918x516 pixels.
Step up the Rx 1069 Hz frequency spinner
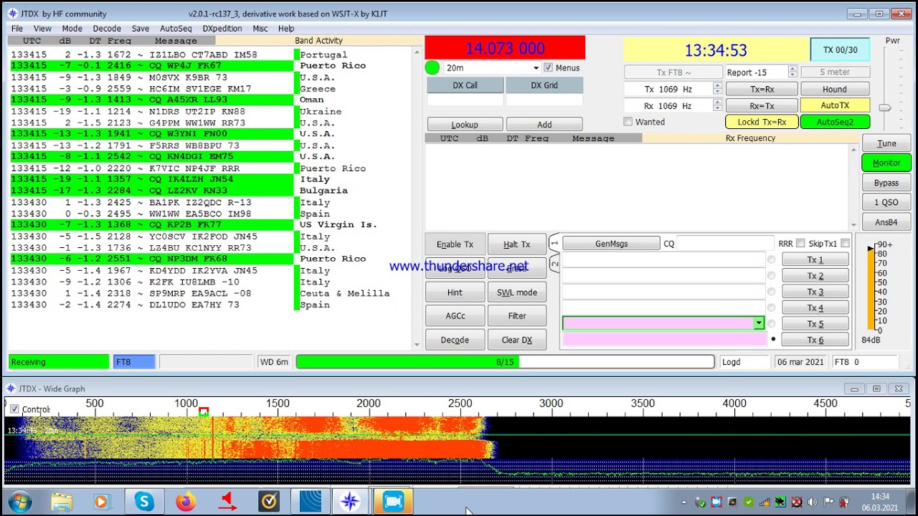717,103
